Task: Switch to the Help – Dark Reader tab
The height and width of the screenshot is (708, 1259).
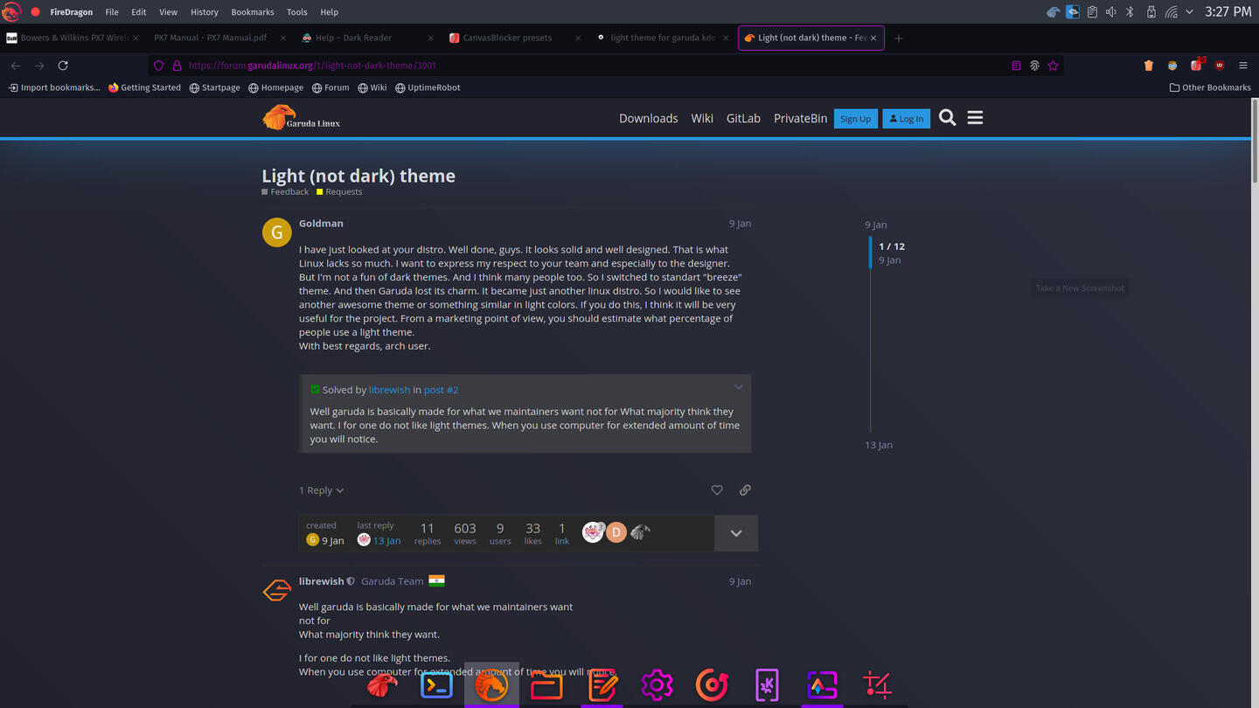Action: (366, 38)
